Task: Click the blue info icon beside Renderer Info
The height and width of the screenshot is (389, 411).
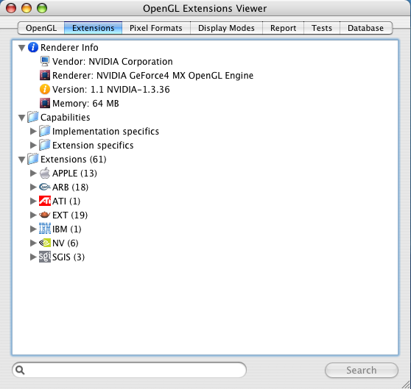Action: pos(33,47)
